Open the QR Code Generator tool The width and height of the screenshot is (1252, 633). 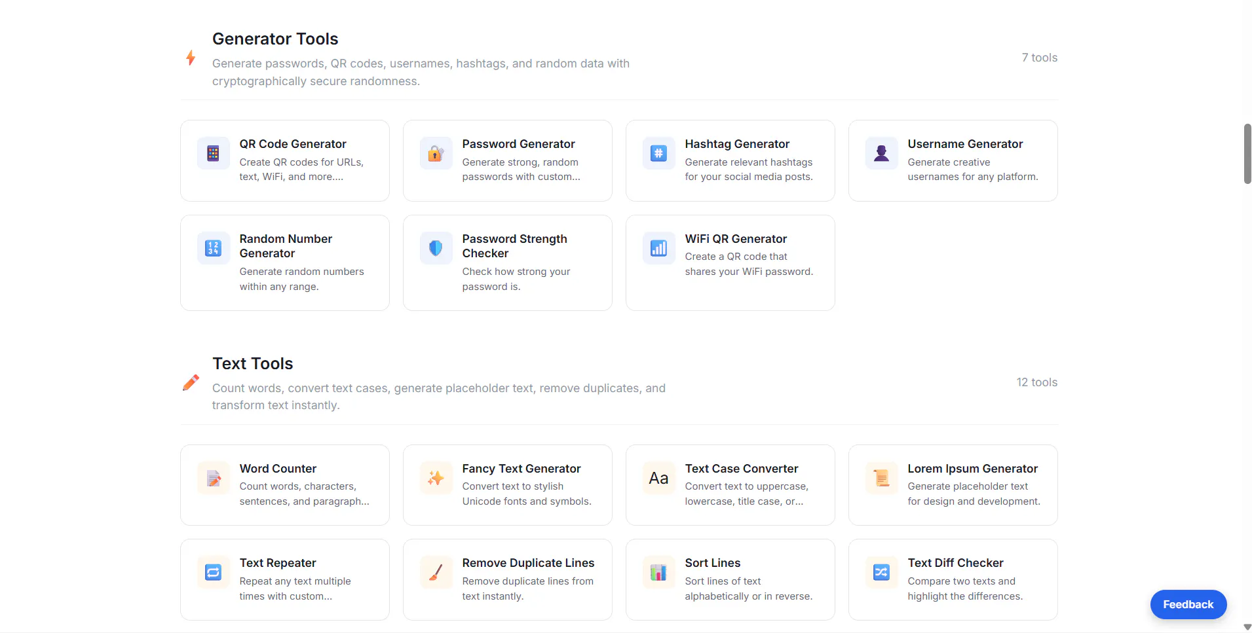pos(285,160)
